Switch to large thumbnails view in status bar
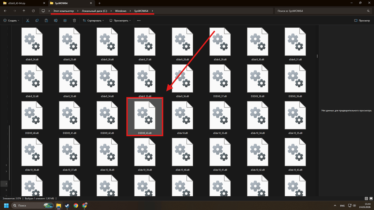Viewport: 374px width, 210px height. (x=371, y=198)
